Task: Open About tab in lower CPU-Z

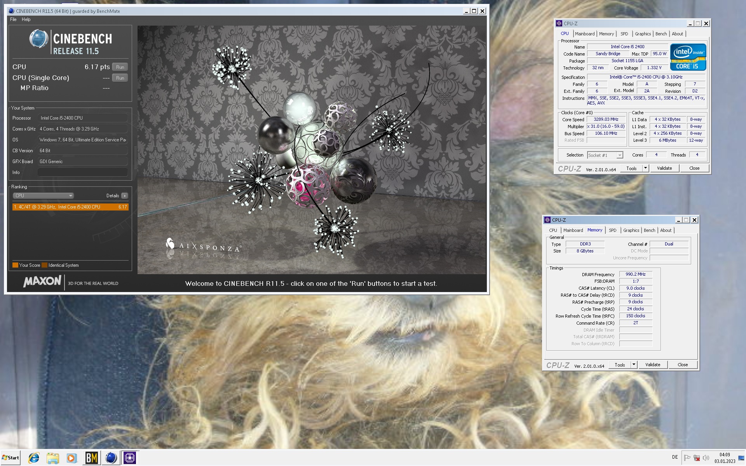Action: click(x=666, y=230)
